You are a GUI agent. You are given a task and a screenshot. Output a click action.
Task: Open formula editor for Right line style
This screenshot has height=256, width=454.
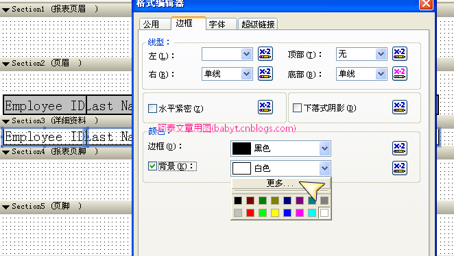[265, 74]
